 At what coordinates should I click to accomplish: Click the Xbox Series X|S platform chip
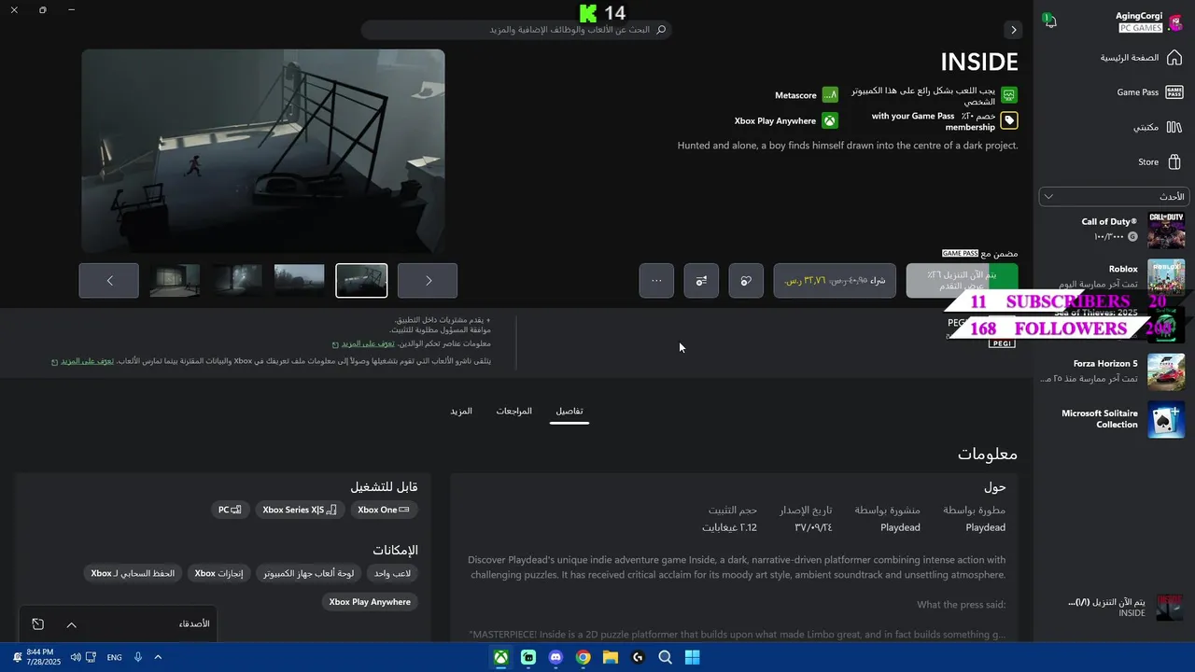(300, 511)
